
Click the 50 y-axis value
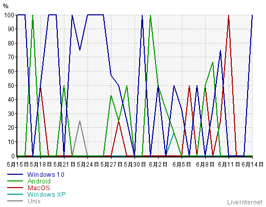coord(11,86)
